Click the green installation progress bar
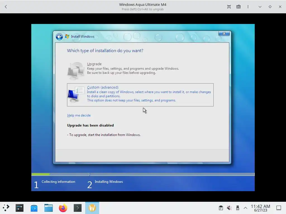This screenshot has height=214, width=286. pos(40,174)
